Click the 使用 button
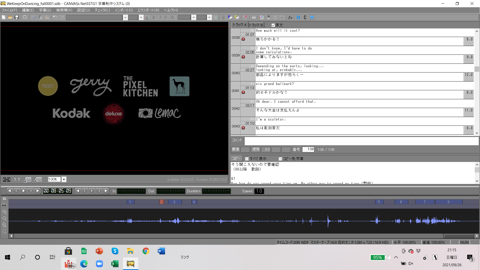The image size is (480, 270). click(x=256, y=149)
